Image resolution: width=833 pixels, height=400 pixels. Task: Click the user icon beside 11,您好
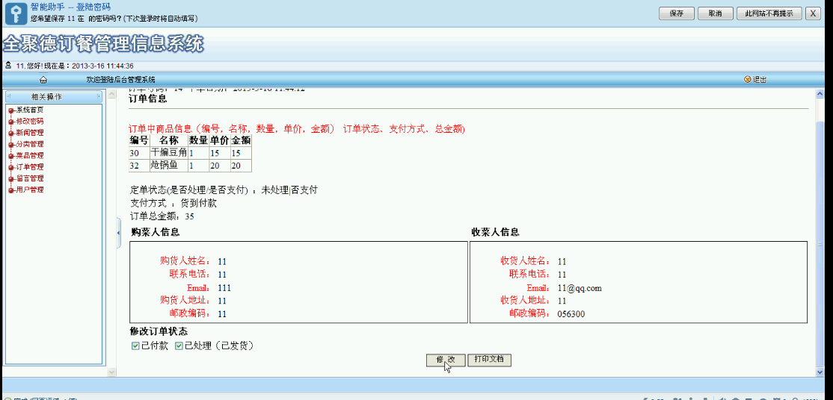8,66
